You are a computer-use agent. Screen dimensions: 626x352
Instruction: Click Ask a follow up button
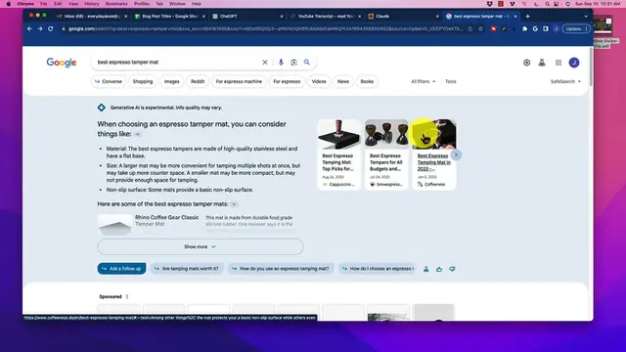tap(121, 269)
